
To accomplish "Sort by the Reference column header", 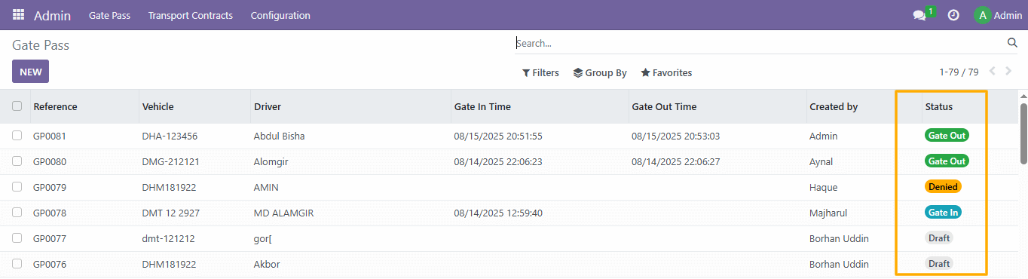I will 55,106.
